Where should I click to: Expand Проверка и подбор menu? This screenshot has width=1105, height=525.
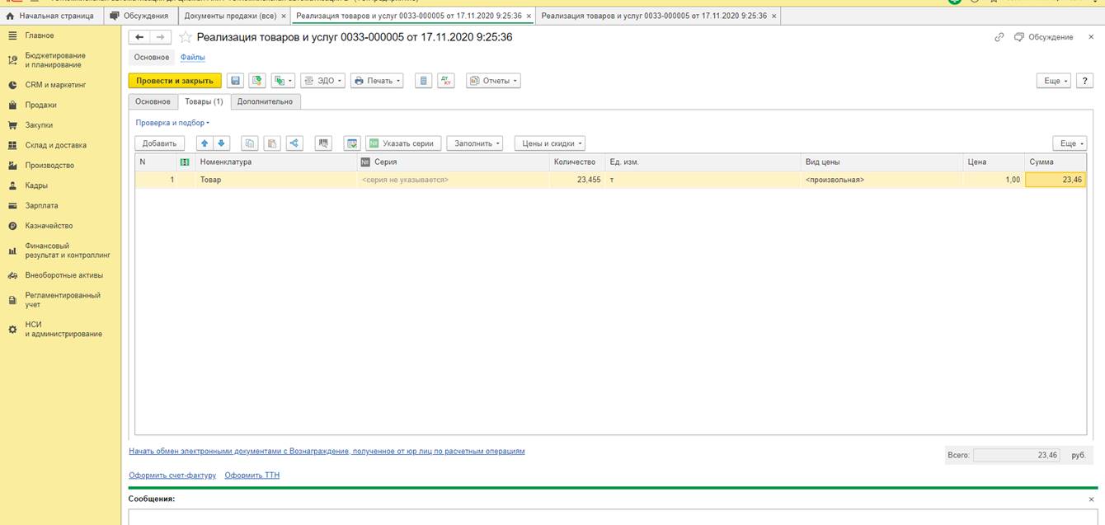(172, 123)
